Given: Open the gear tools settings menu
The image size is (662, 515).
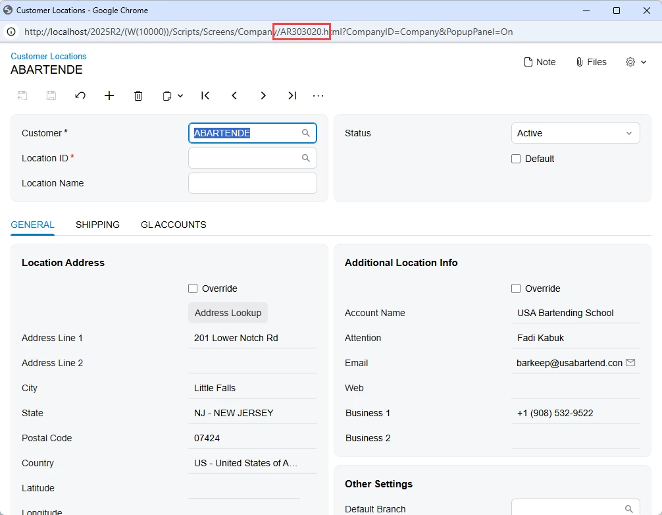Looking at the screenshot, I should 630,62.
